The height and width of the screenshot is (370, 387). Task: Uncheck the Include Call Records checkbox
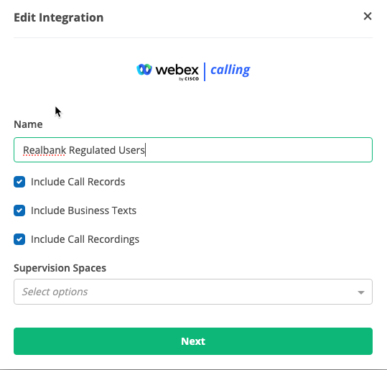pos(19,182)
